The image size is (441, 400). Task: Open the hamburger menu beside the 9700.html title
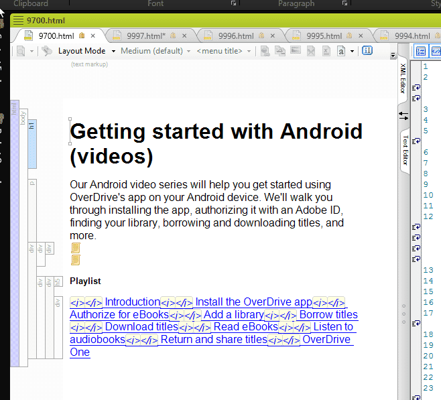[x=18, y=21]
